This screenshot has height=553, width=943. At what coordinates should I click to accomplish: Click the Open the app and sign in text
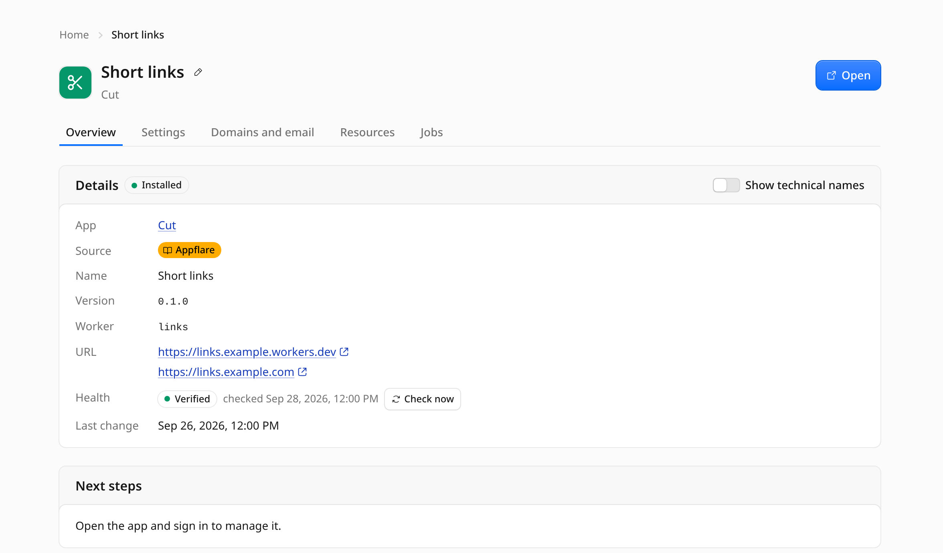point(178,526)
